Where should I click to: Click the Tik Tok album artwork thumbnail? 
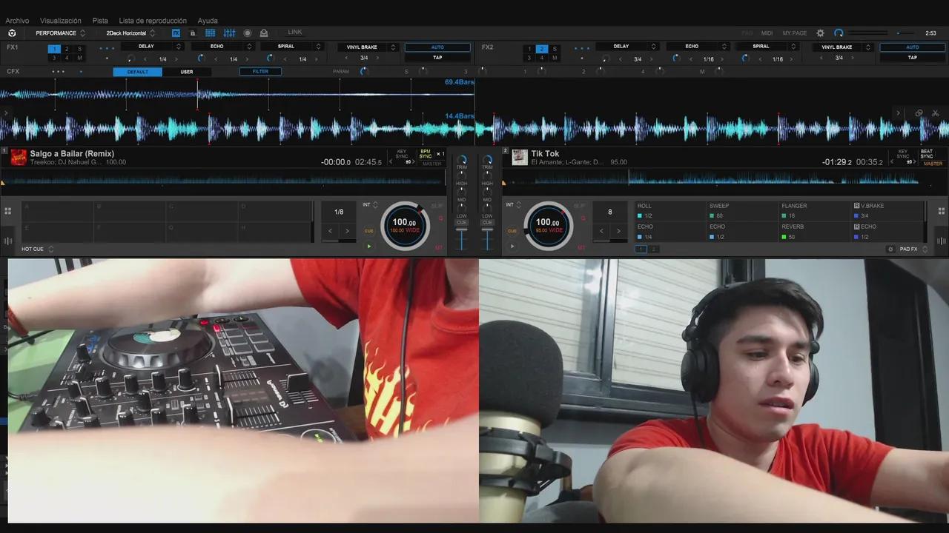click(519, 157)
